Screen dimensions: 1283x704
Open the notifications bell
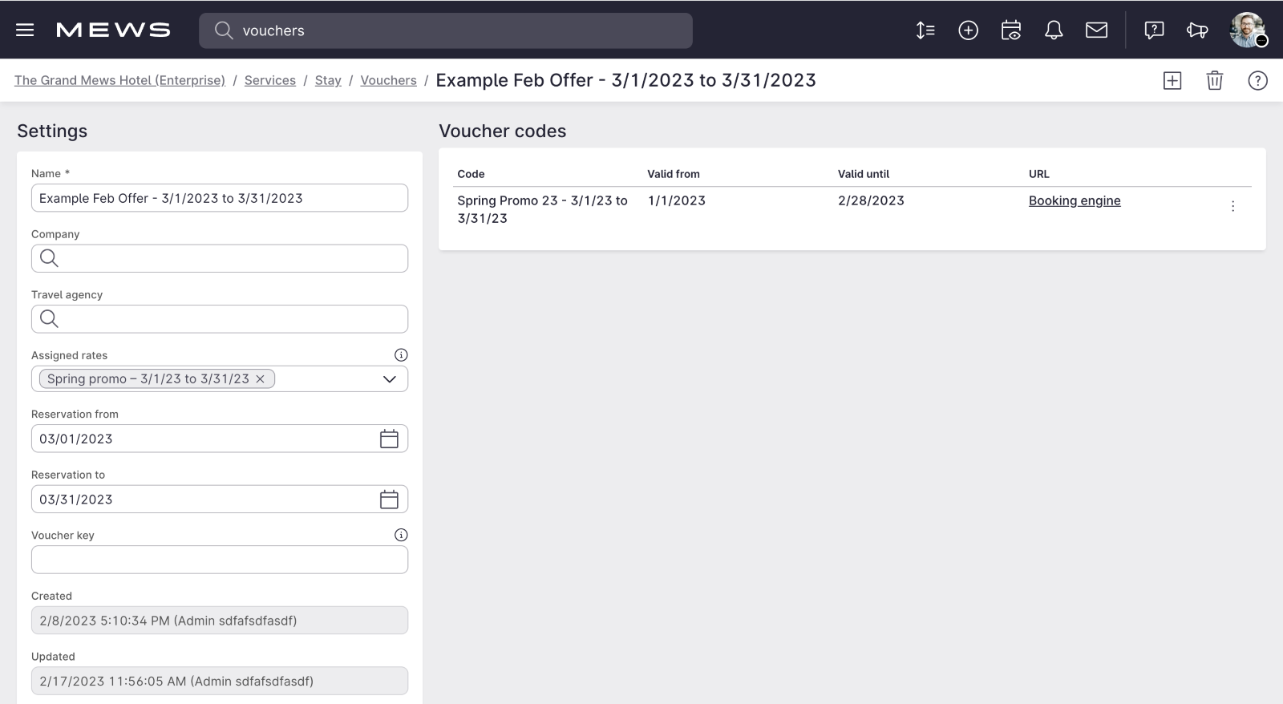point(1054,30)
